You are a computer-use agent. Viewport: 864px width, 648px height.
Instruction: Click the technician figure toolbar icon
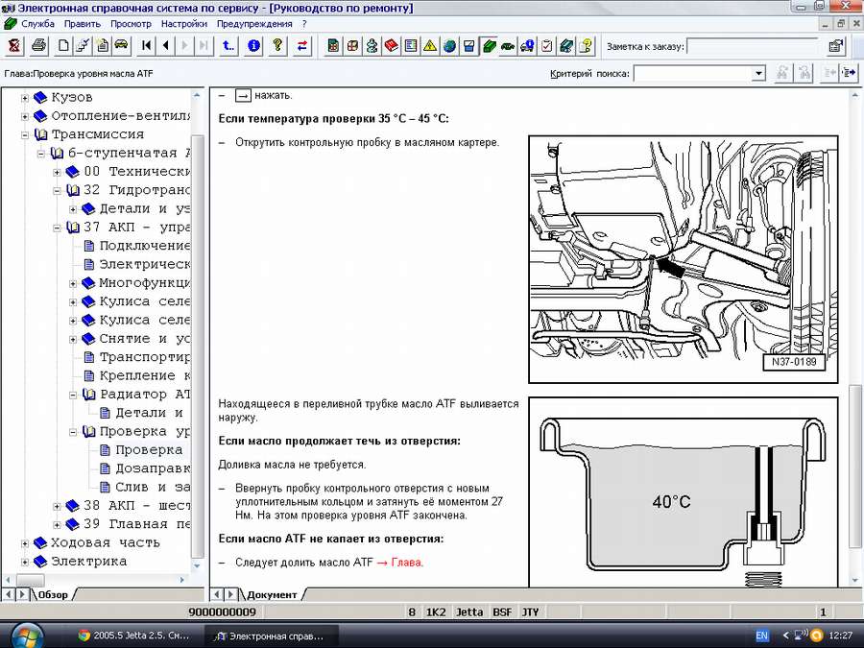coord(372,46)
